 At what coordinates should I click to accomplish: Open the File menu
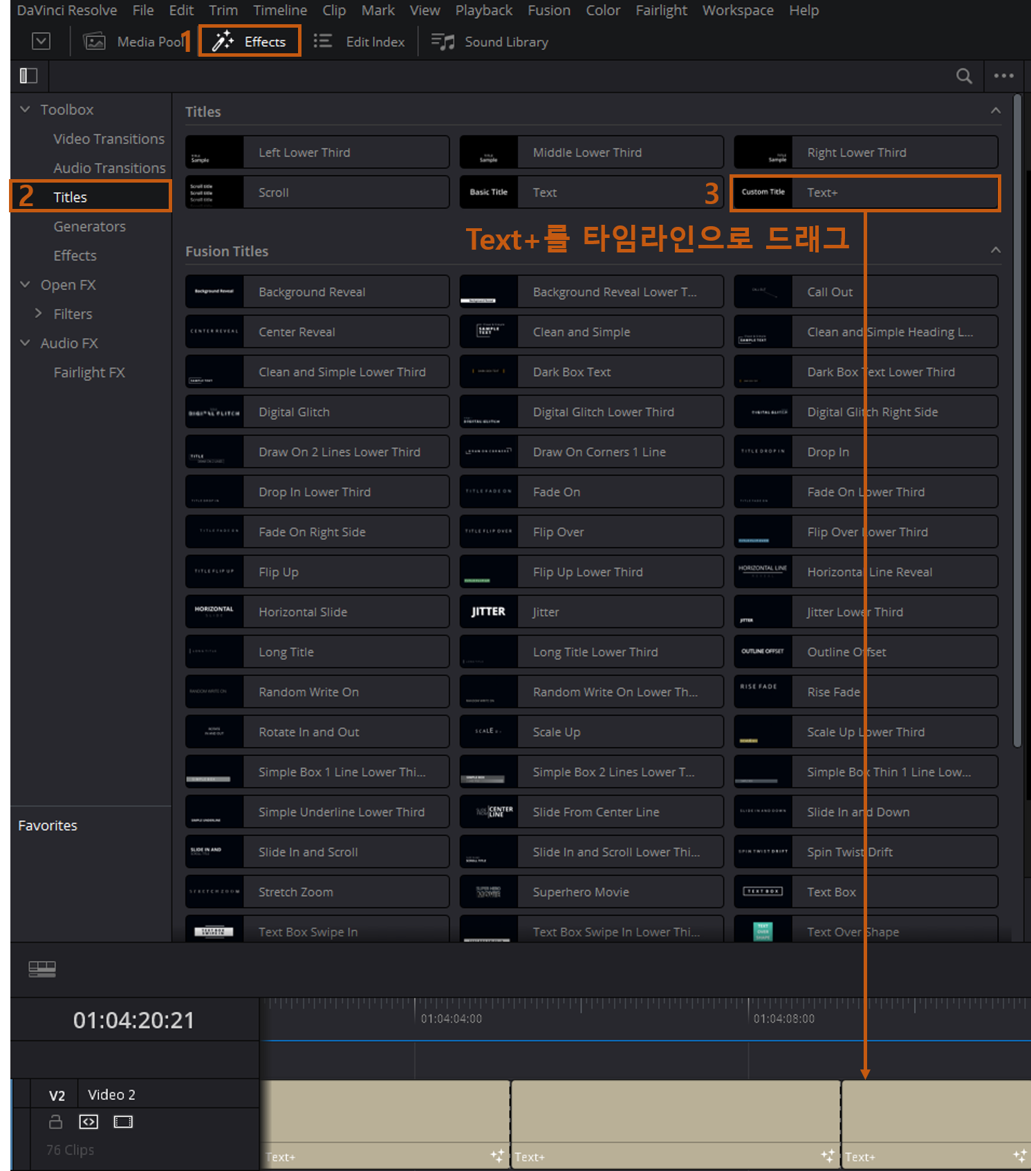click(x=143, y=10)
